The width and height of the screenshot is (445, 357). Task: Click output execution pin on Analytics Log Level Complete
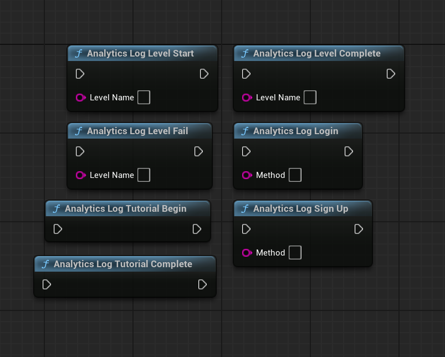(391, 74)
